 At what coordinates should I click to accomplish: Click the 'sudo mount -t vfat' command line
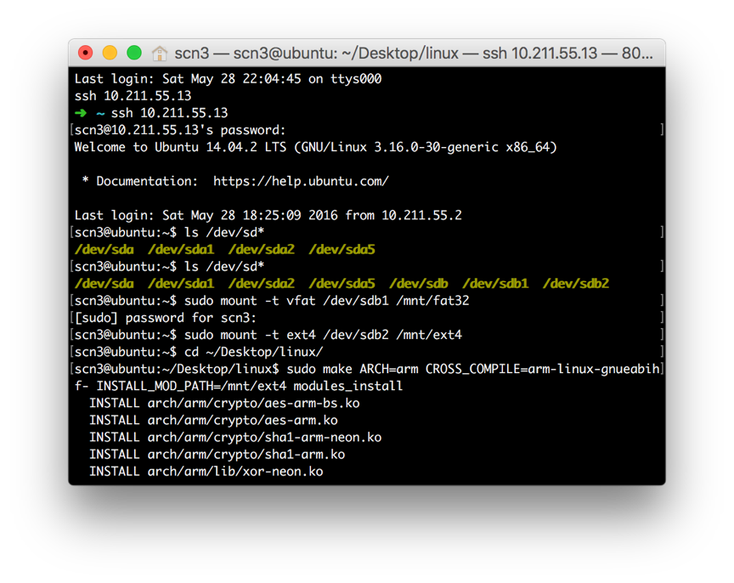tap(272, 301)
